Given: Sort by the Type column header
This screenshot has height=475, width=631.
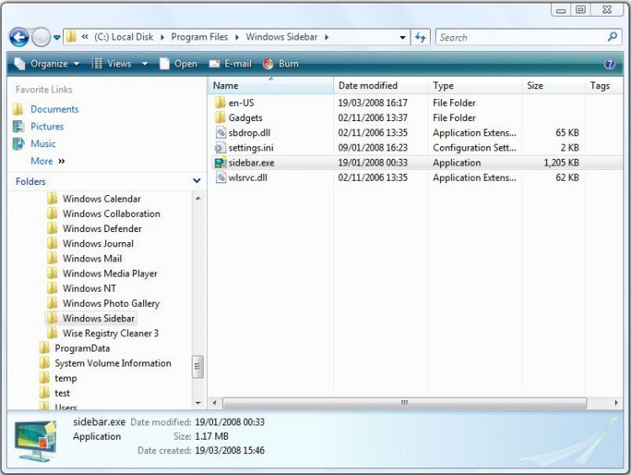Looking at the screenshot, I should click(475, 86).
